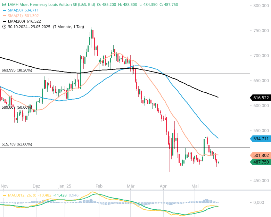The width and height of the screenshot is (271, 217).
Task: Click the MACD value -10,482
Action: (x=45, y=195)
